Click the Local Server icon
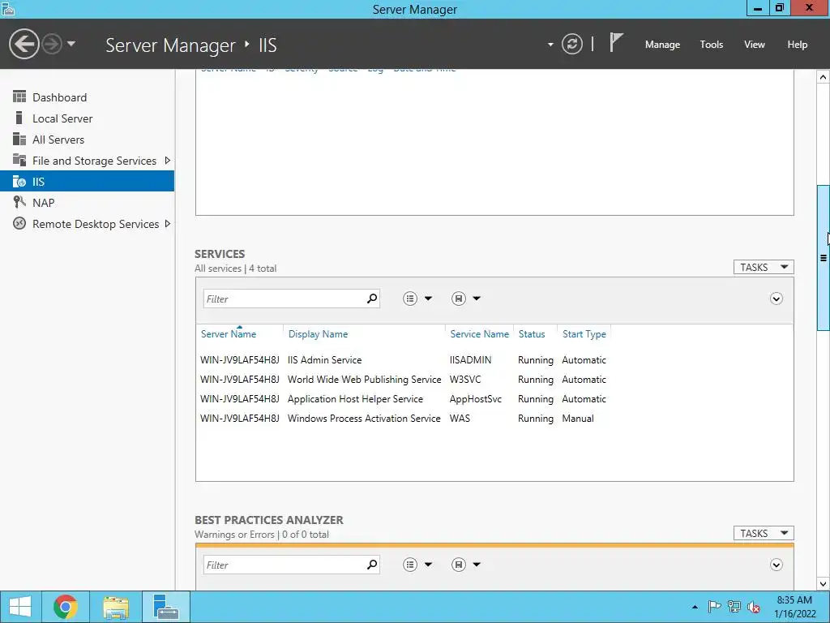The image size is (830, 623). click(x=19, y=118)
